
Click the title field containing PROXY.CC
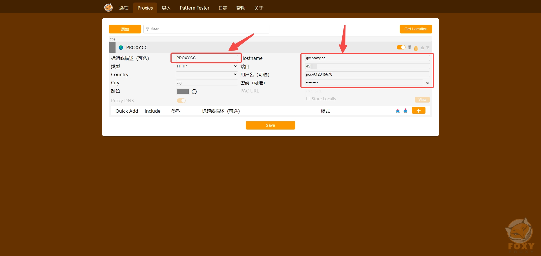click(207, 58)
